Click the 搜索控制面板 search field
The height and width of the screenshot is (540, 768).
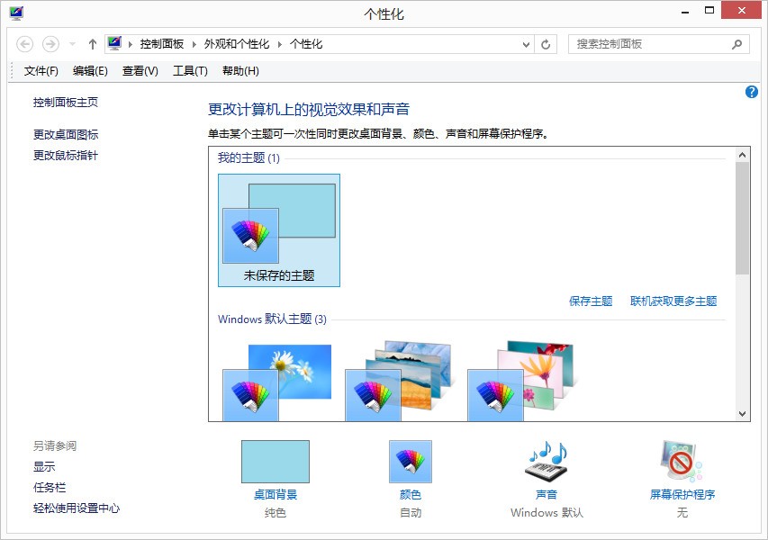659,44
